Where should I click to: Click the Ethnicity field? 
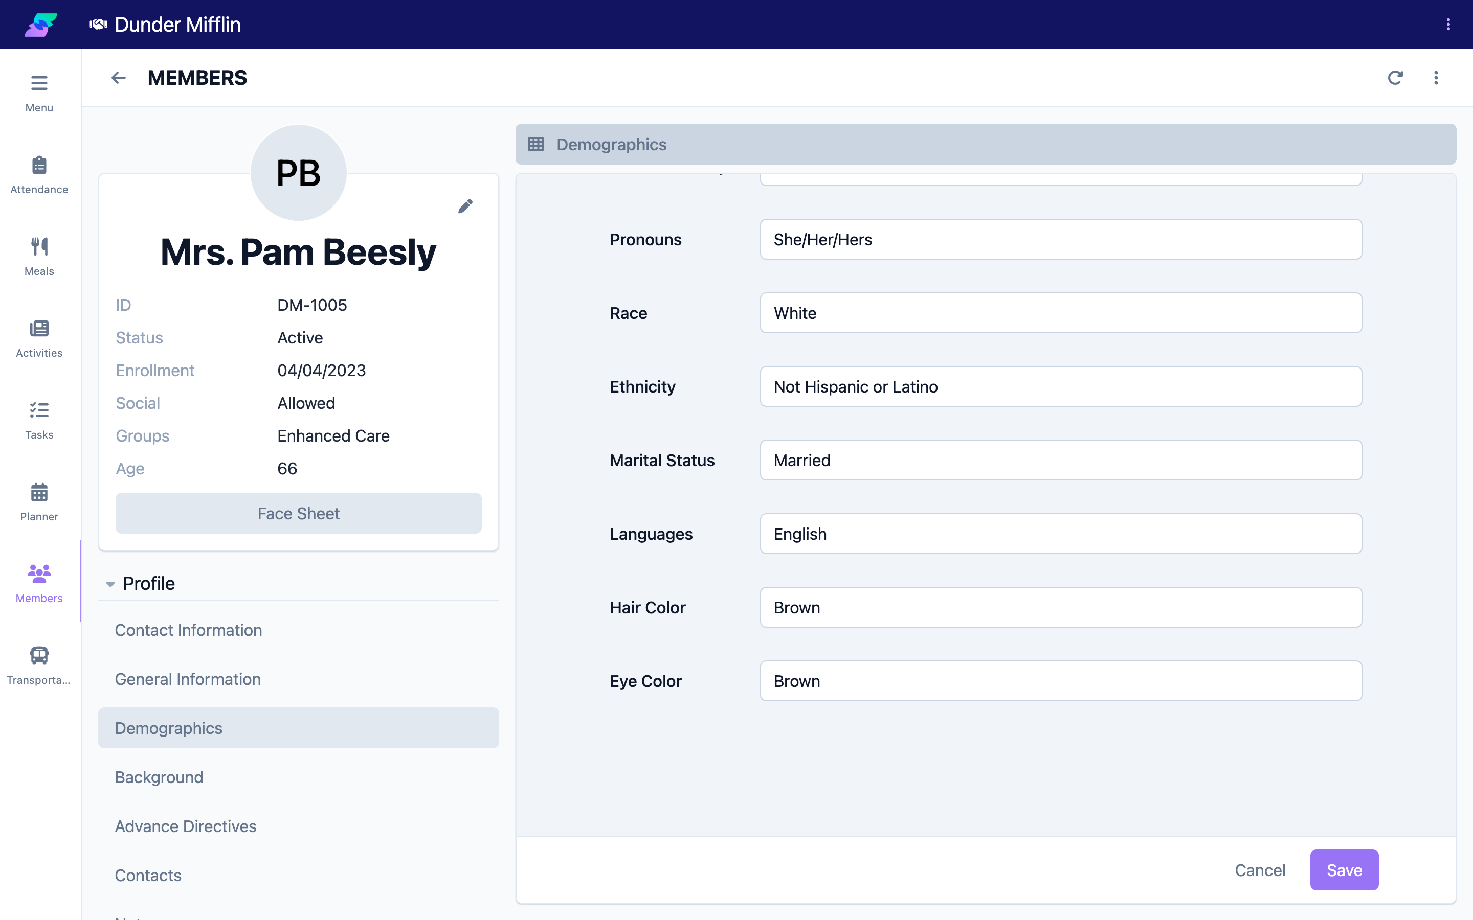tap(1061, 386)
